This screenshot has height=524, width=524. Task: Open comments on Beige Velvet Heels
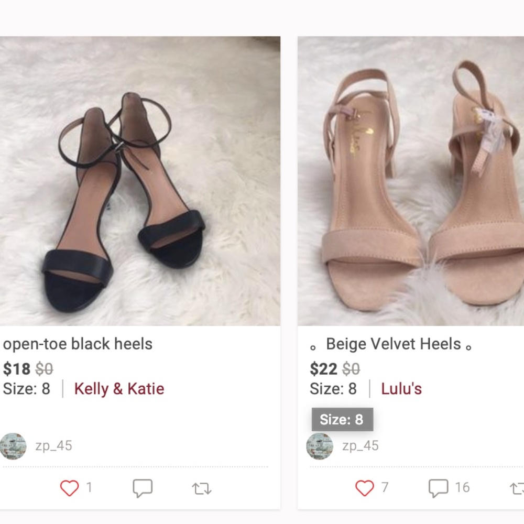point(438,488)
